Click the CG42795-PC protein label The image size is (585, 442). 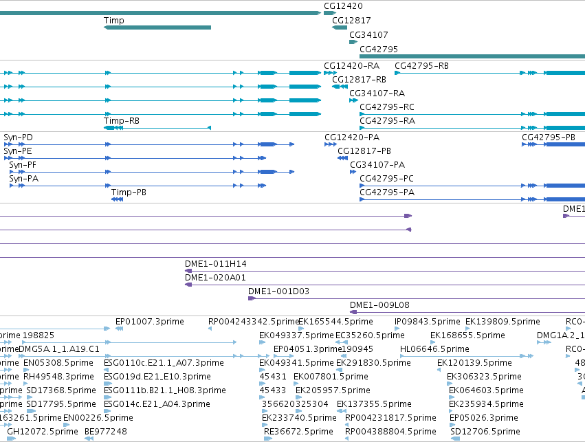tap(386, 179)
